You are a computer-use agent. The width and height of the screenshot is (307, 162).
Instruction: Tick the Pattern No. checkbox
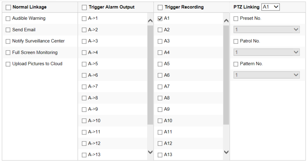(x=236, y=64)
